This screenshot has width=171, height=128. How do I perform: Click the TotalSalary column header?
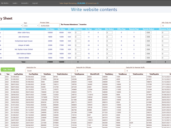(109, 74)
